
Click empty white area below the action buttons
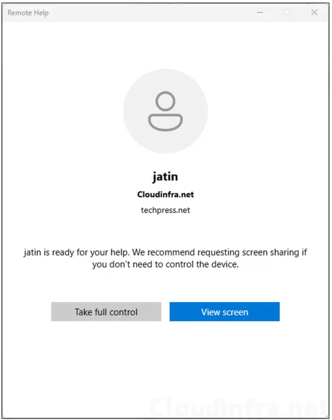pos(165,361)
